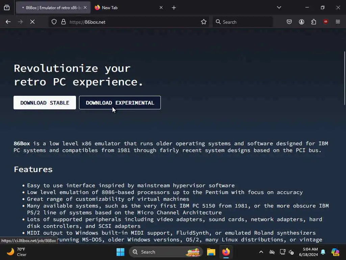Image resolution: width=346 pixels, height=260 pixels.
Task: Expand the list all tabs chevron
Action: click(279, 7)
